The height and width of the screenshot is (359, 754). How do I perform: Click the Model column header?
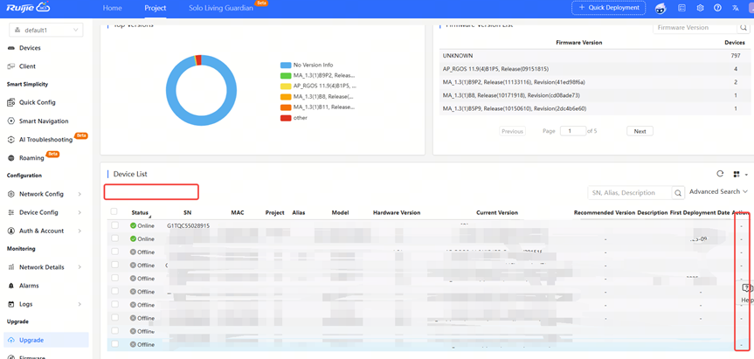(340, 212)
